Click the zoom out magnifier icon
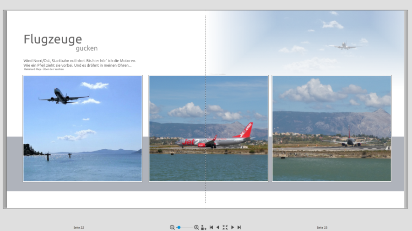This screenshot has height=231, width=412. coord(172,227)
